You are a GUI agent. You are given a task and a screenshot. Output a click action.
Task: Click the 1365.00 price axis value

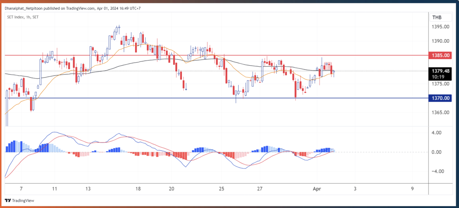(x=441, y=112)
